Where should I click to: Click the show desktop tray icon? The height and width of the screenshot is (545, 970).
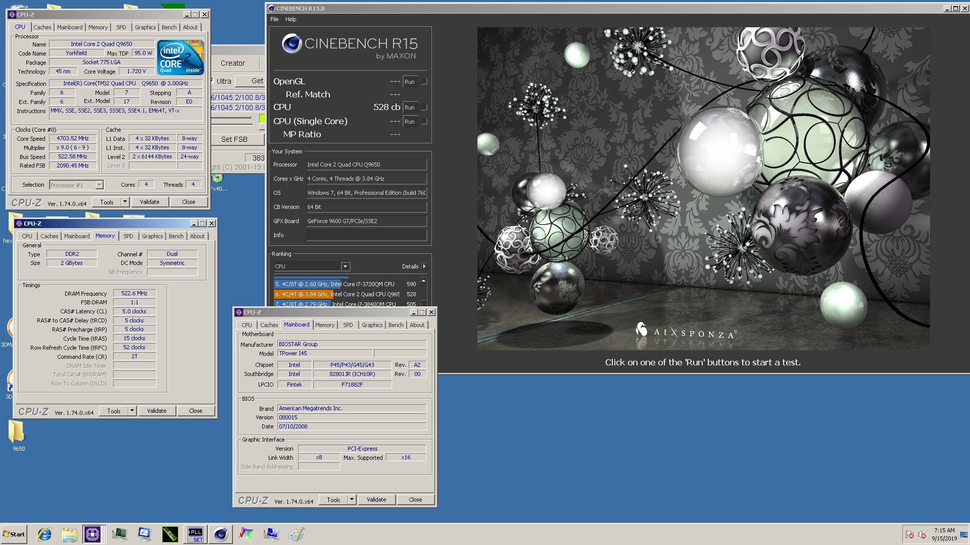[964, 534]
